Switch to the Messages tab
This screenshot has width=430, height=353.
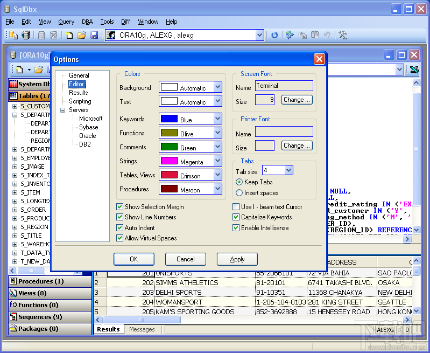click(142, 329)
